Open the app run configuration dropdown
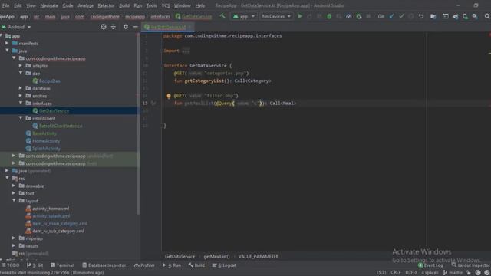 244,16
